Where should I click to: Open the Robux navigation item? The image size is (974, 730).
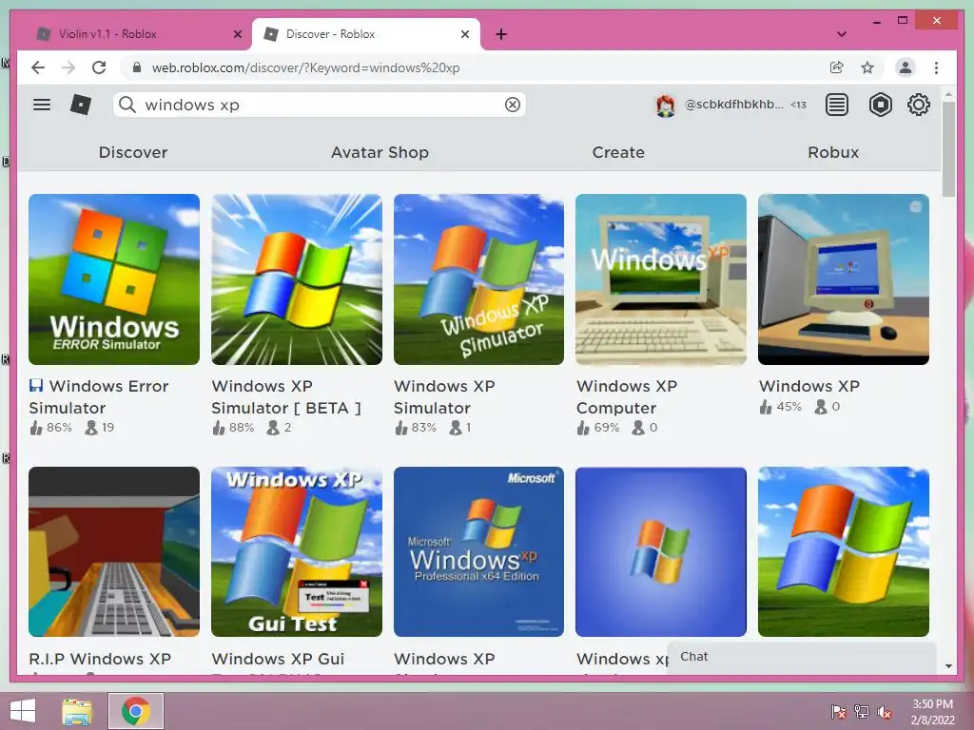[x=833, y=152]
